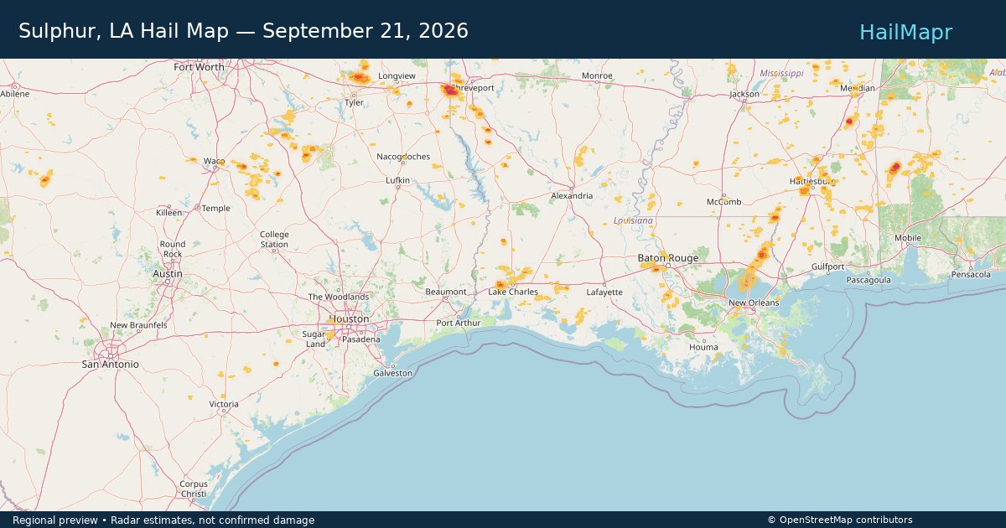Click the Baton Rouge city label
1006x528 pixels.
coord(668,258)
